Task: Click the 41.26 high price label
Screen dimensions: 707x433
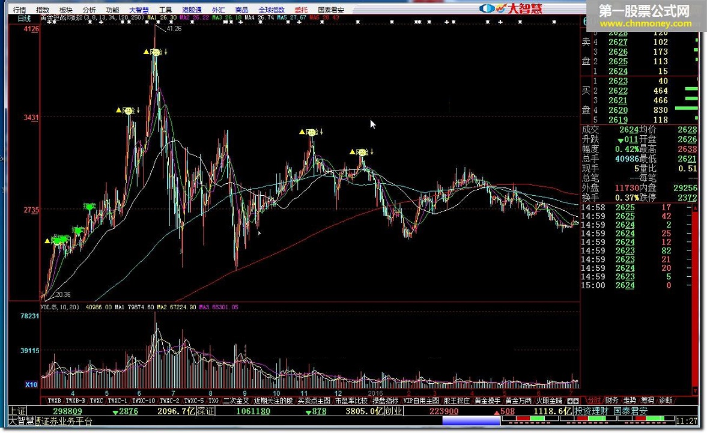Action: point(174,28)
